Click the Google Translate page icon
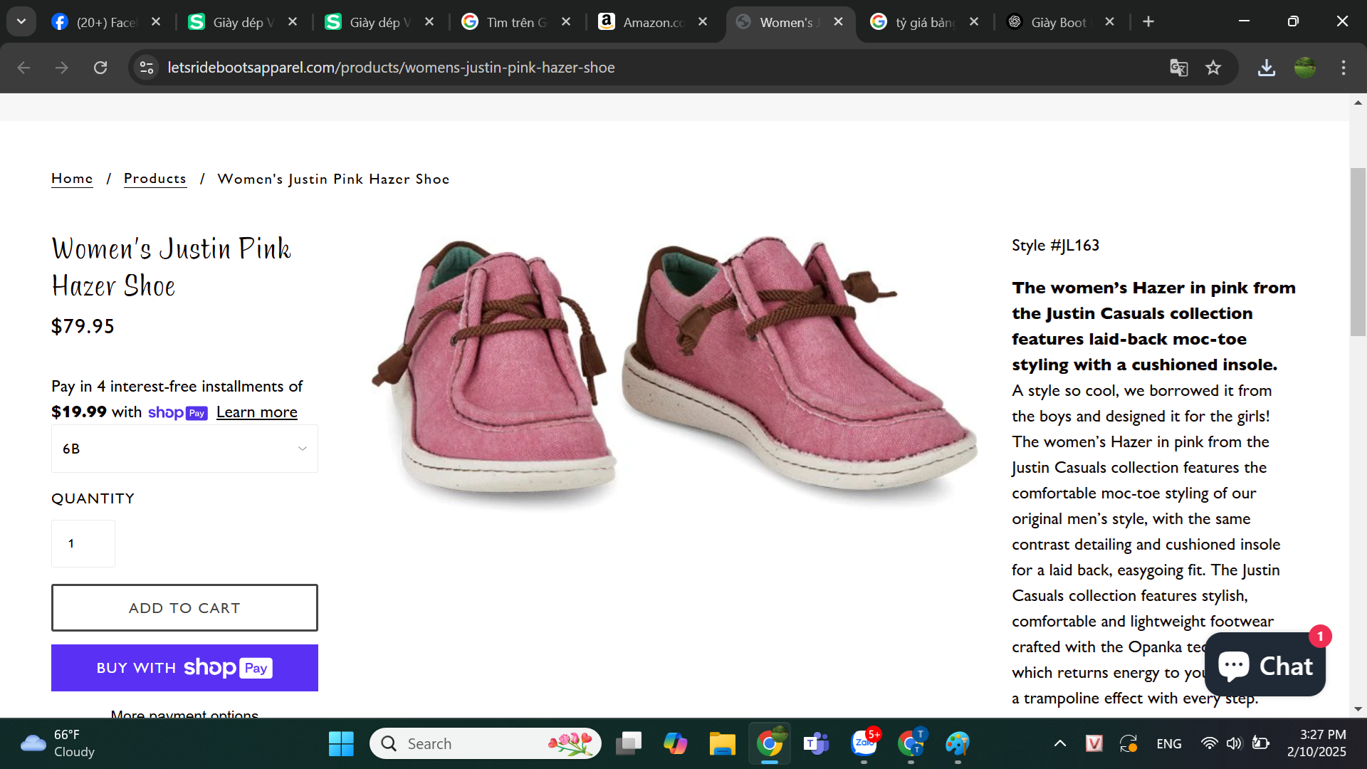Image resolution: width=1367 pixels, height=769 pixels. (1178, 68)
